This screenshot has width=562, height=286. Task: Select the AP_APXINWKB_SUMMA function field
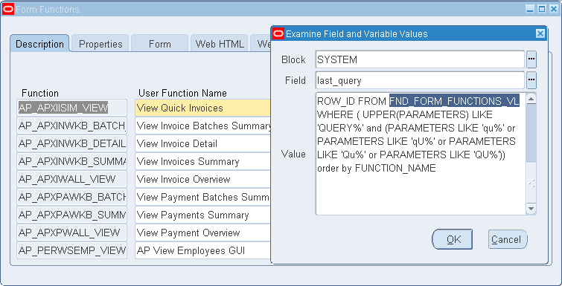pos(71,161)
